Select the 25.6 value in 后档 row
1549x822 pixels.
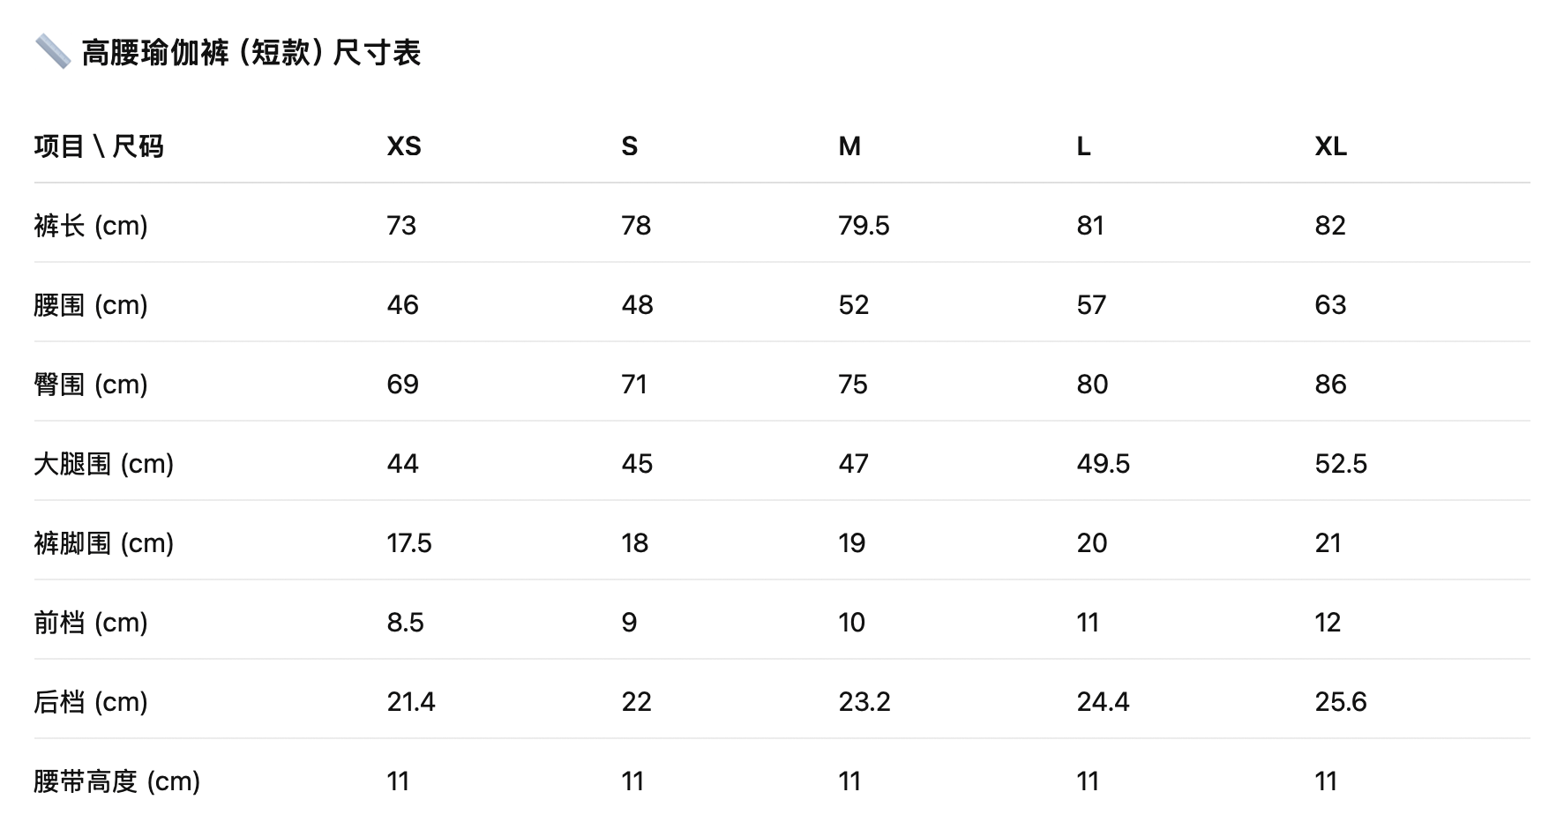click(x=1341, y=702)
